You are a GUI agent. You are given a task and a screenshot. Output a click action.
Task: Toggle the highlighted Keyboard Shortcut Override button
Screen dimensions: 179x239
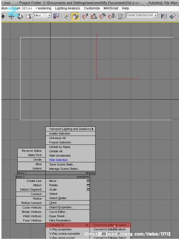75,16
